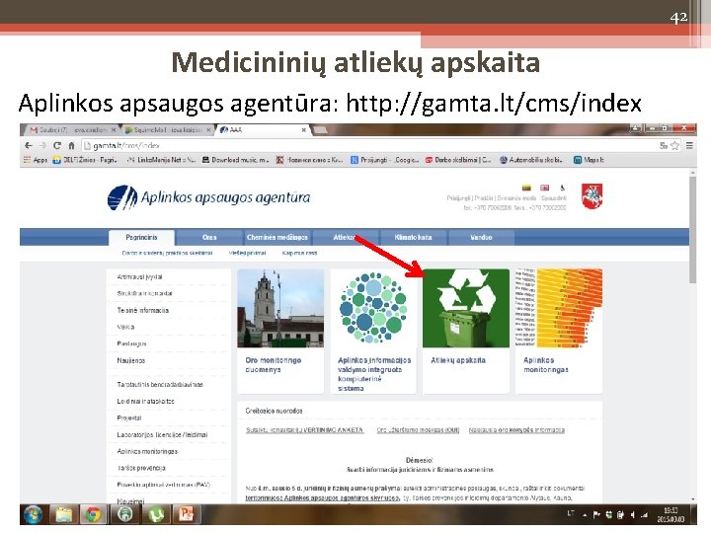This screenshot has height=533, width=711.
Task: Open the Download music bookmark
Action: [x=235, y=160]
